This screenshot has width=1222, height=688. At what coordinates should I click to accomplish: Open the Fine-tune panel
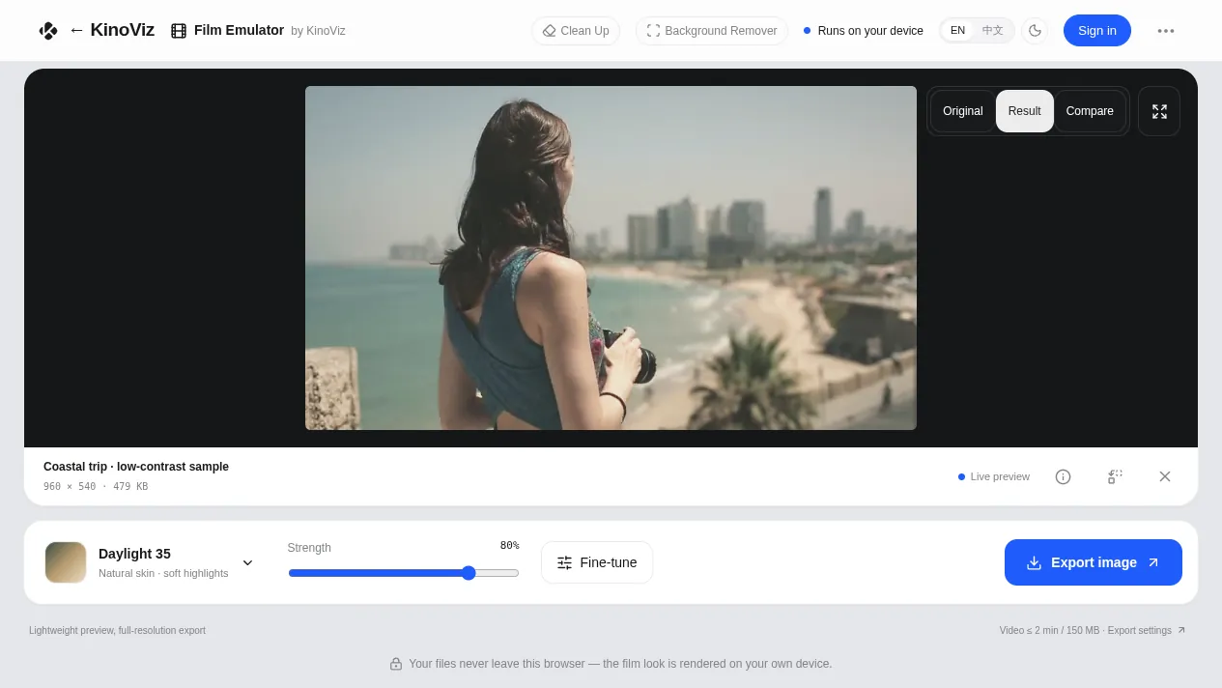(x=597, y=562)
